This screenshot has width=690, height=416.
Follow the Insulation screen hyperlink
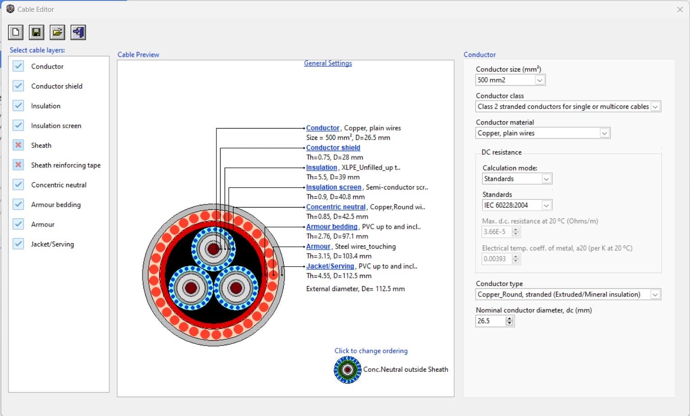click(x=333, y=187)
